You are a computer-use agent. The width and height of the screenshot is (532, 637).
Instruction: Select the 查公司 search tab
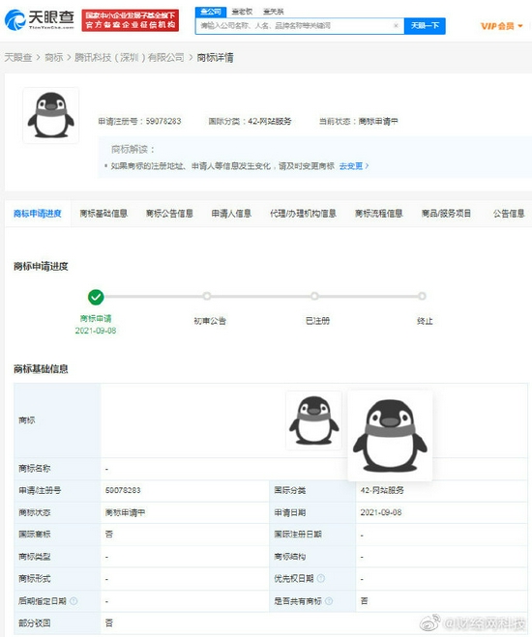coord(211,12)
